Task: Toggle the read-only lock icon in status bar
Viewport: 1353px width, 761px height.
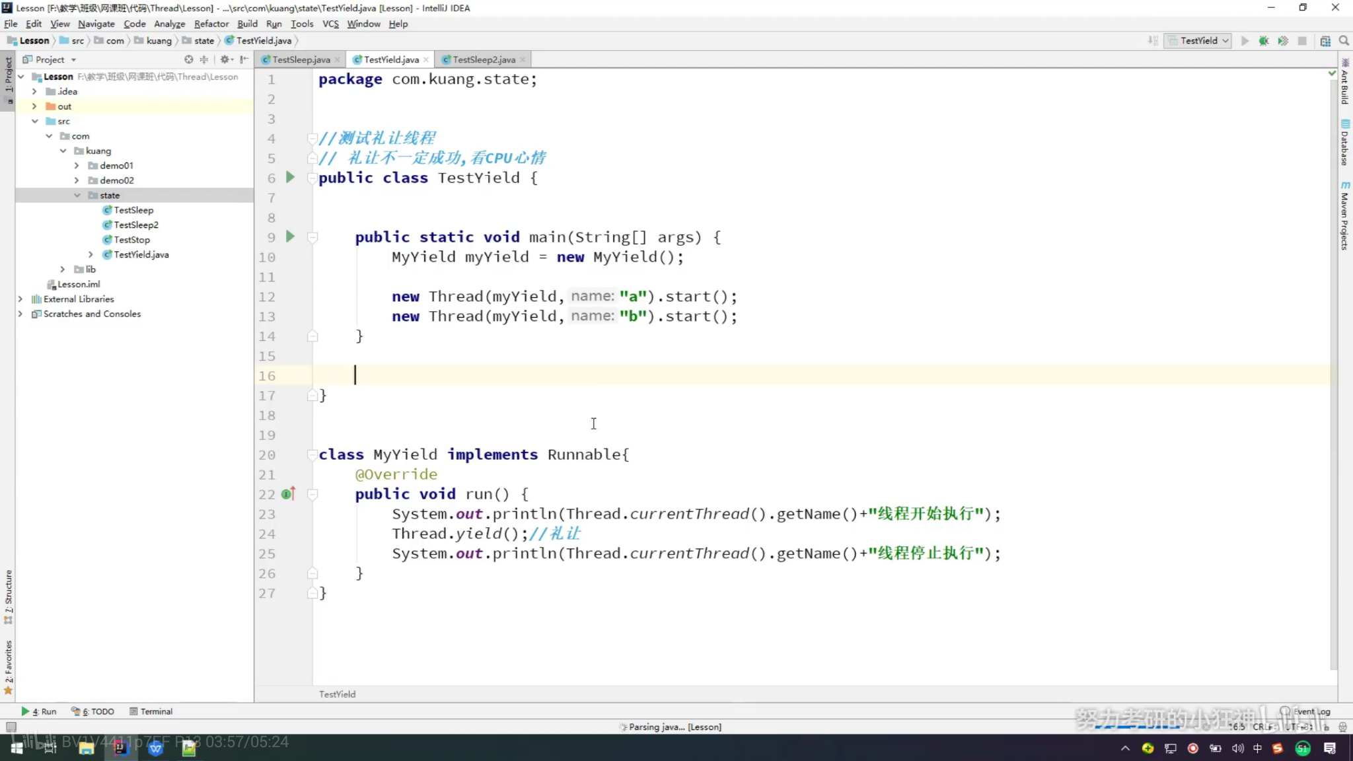Action: 1326,727
